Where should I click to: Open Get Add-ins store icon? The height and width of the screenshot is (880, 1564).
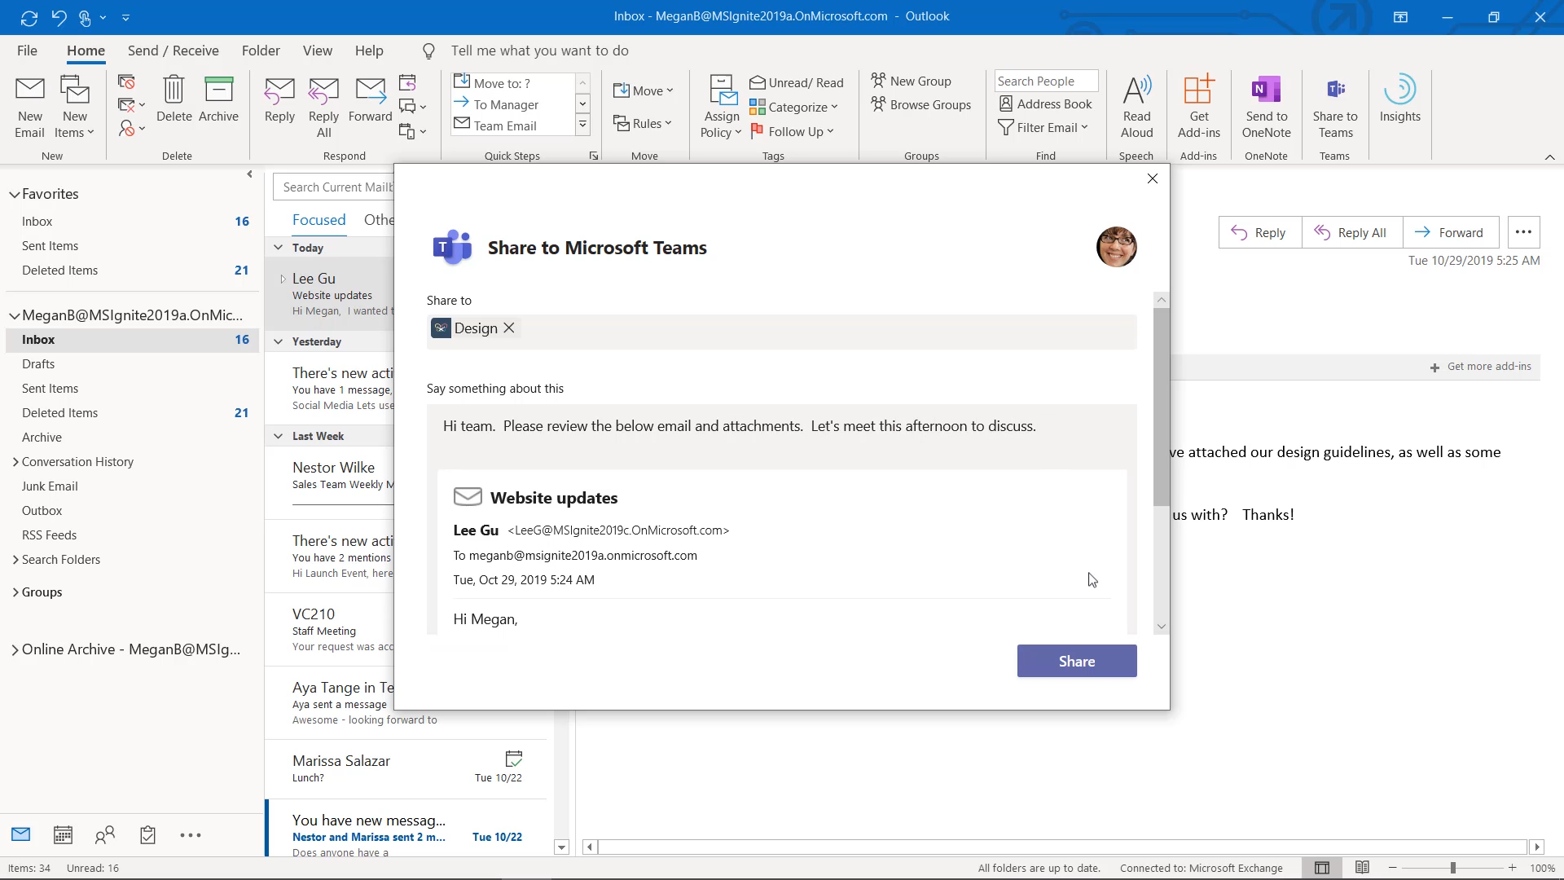[1199, 89]
